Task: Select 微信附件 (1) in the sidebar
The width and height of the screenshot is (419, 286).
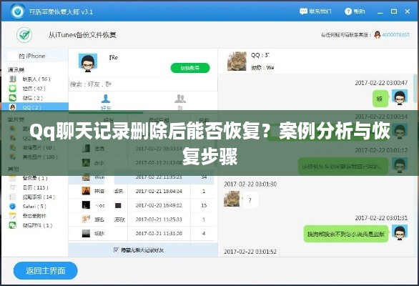Action: [x=35, y=225]
